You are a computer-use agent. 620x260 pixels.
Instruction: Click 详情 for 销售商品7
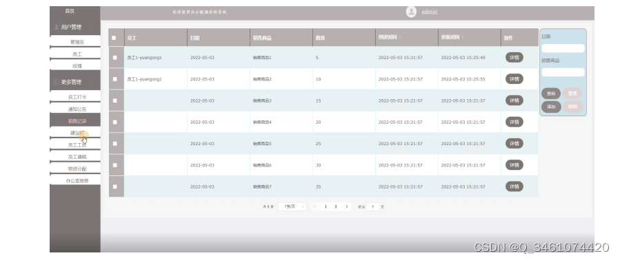tap(514, 186)
